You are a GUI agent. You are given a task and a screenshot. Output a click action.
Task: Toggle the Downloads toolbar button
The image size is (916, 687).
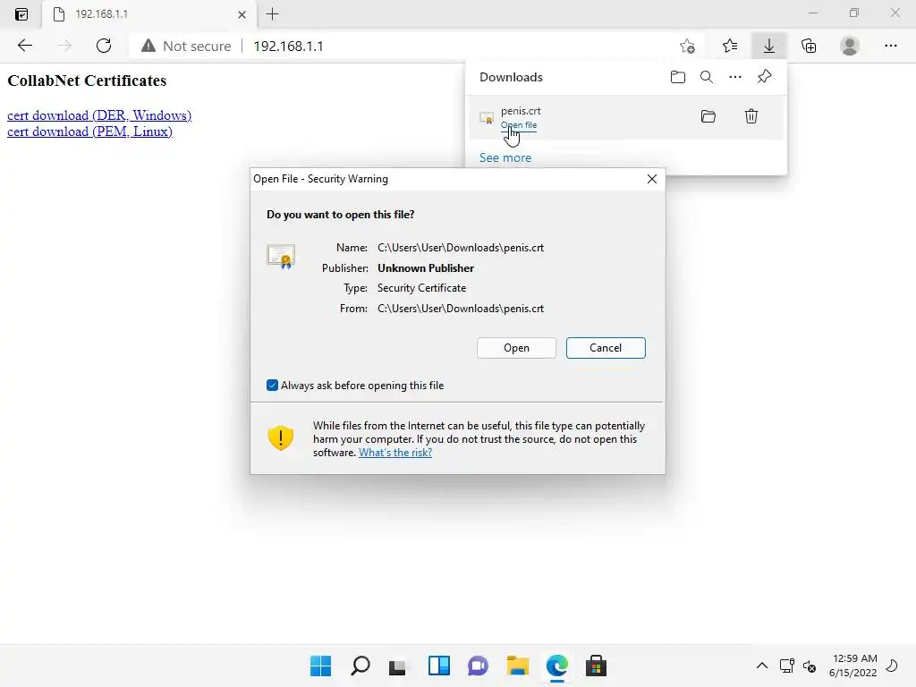point(768,46)
